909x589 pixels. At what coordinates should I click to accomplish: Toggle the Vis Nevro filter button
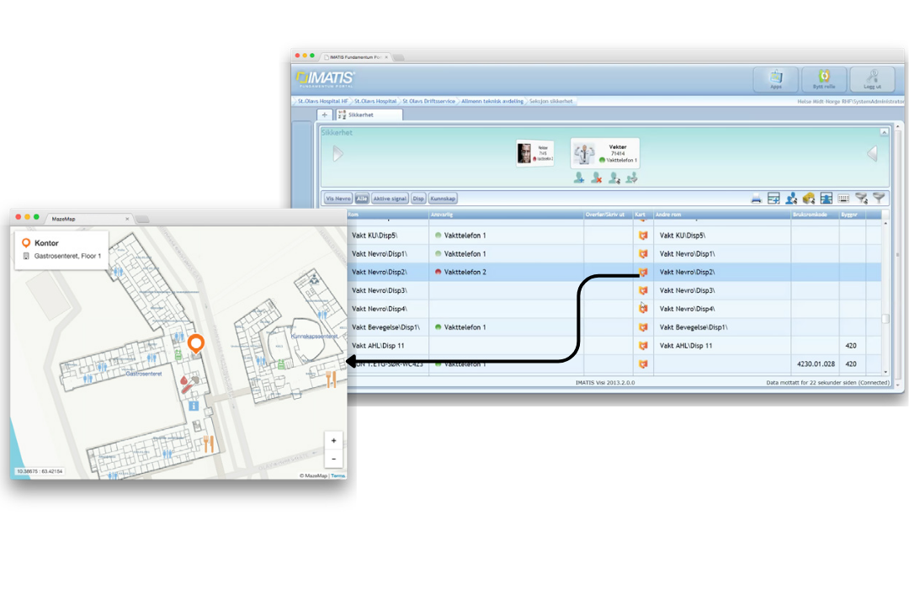pos(338,199)
